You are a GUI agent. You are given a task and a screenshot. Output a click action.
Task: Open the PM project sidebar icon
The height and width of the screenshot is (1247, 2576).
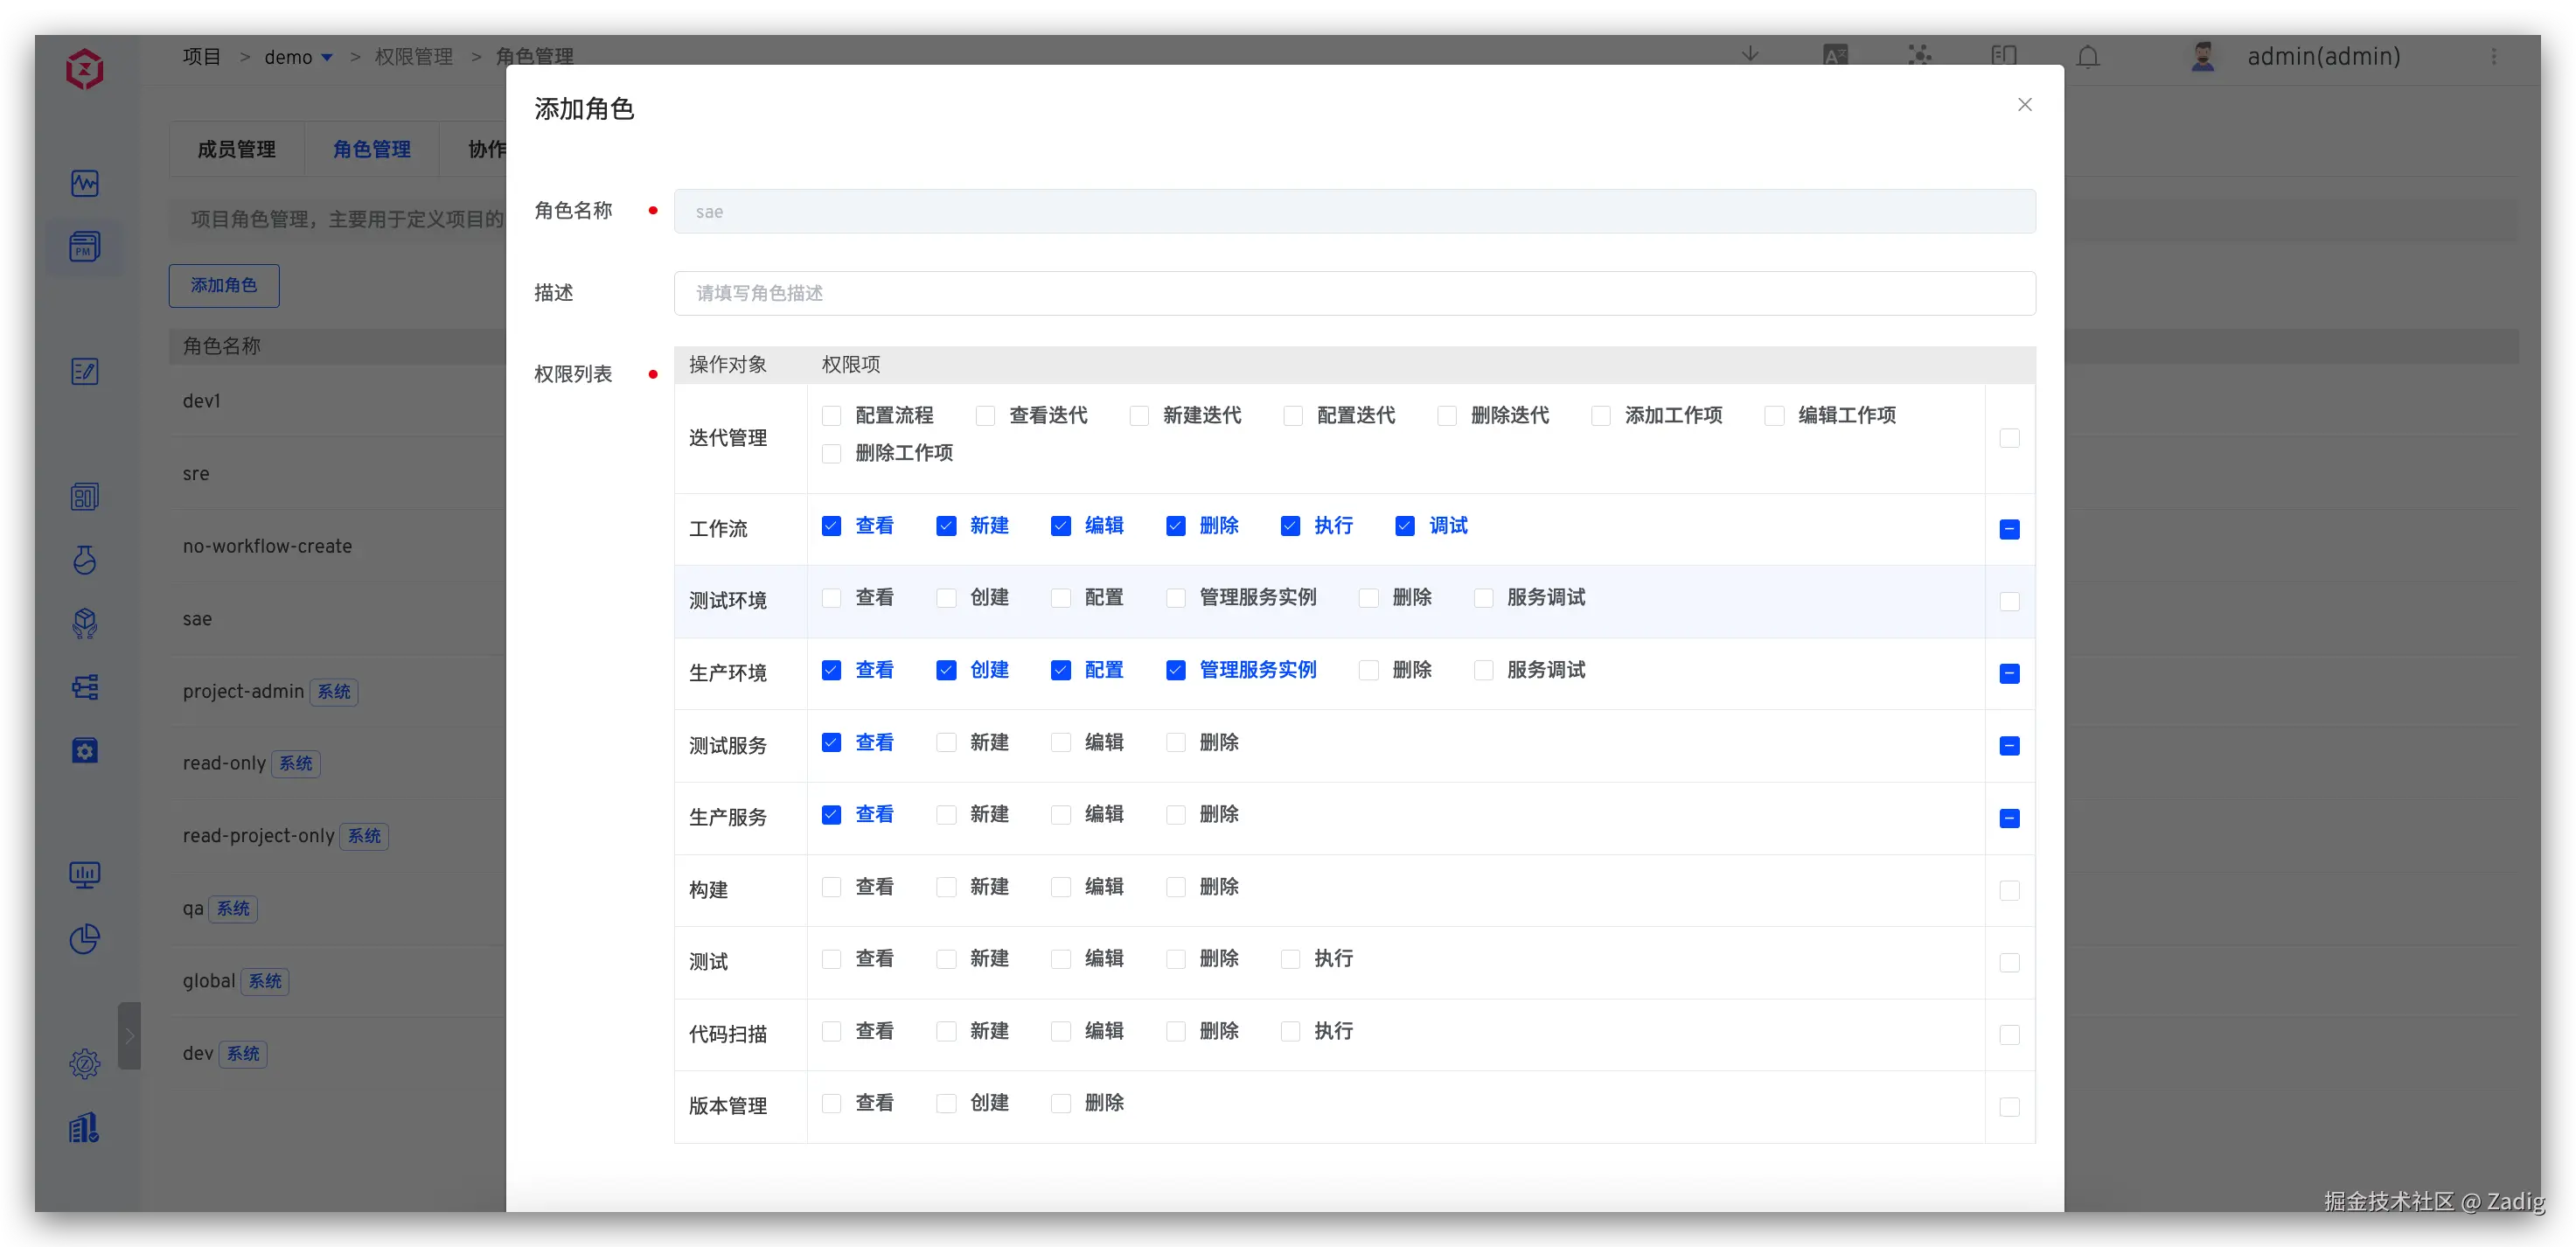coord(85,246)
